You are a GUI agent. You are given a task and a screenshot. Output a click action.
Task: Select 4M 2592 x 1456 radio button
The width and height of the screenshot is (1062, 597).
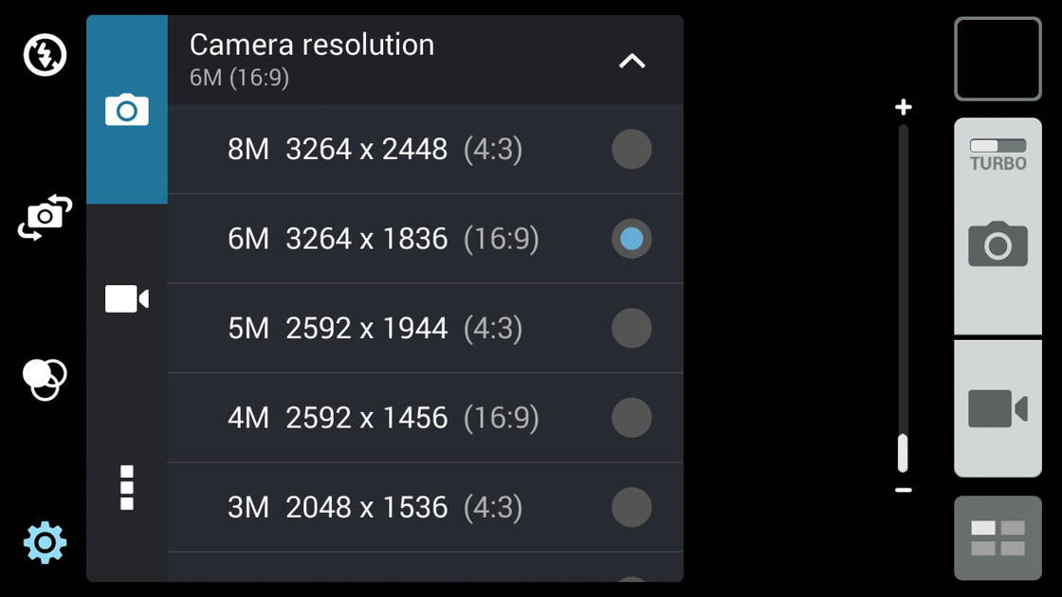pos(632,418)
